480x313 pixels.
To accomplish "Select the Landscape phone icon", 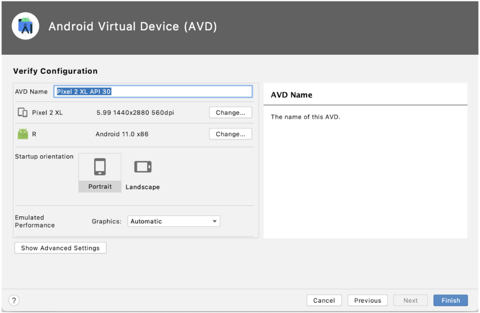I will 142,167.
